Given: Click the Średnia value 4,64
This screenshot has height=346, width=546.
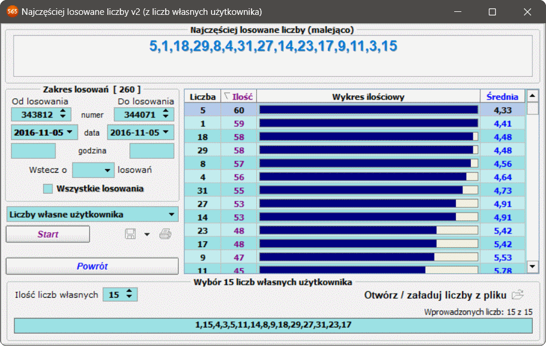Looking at the screenshot, I should [x=502, y=177].
